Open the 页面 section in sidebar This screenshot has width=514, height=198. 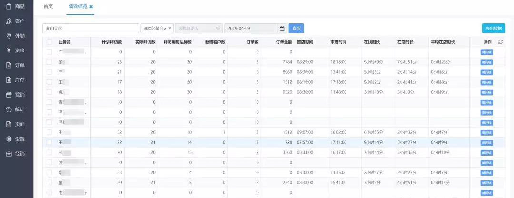point(16,124)
